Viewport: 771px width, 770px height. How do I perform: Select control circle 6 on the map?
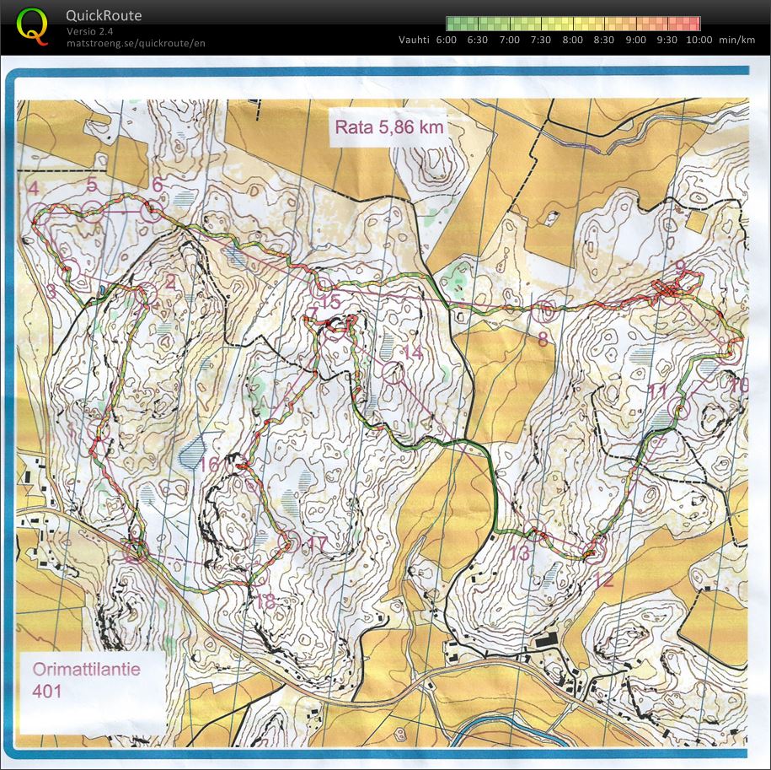pos(152,211)
